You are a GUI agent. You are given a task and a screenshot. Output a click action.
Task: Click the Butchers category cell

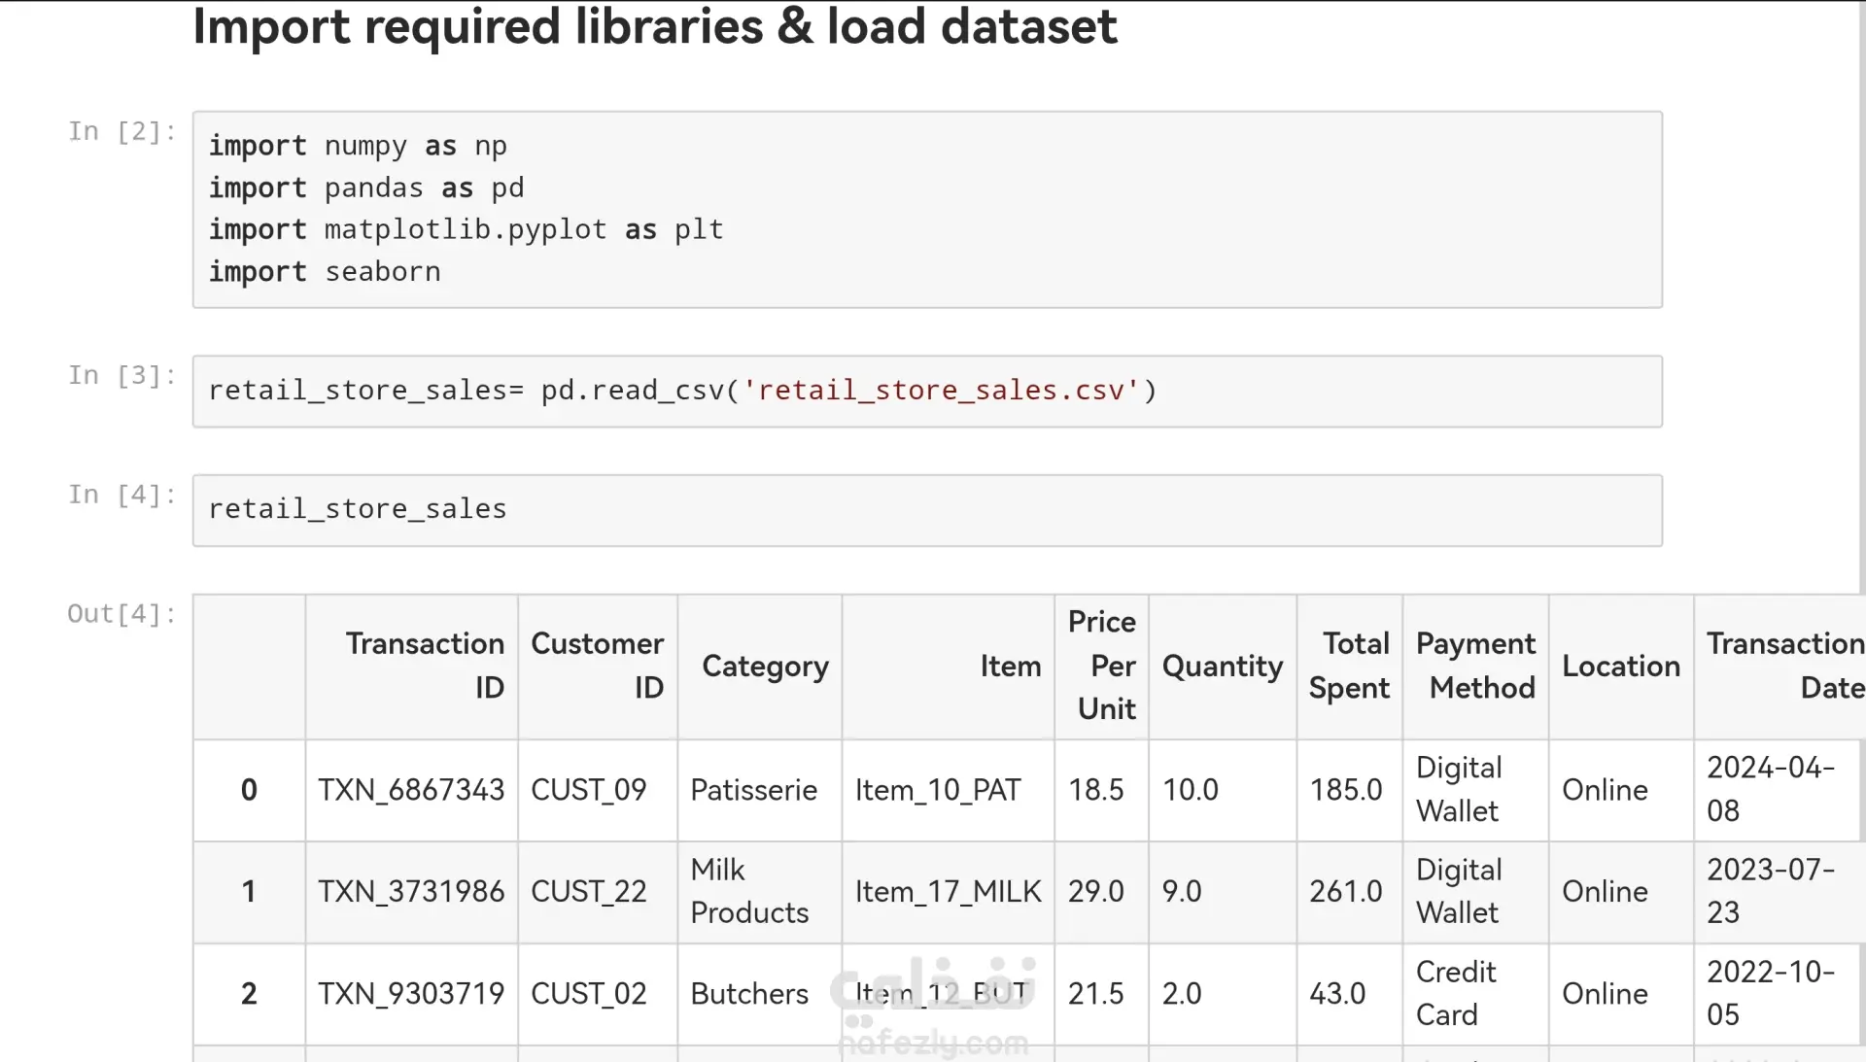[x=760, y=994]
